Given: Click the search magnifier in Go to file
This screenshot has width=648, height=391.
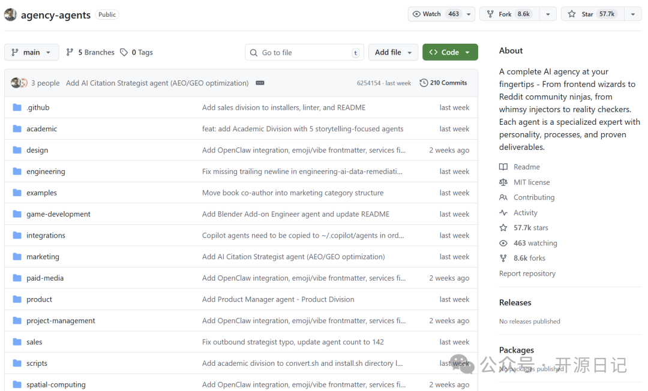Looking at the screenshot, I should click(253, 52).
